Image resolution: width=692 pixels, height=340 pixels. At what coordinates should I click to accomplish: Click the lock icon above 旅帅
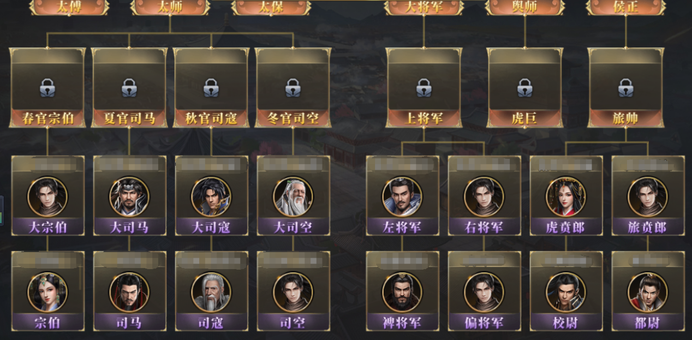click(625, 87)
